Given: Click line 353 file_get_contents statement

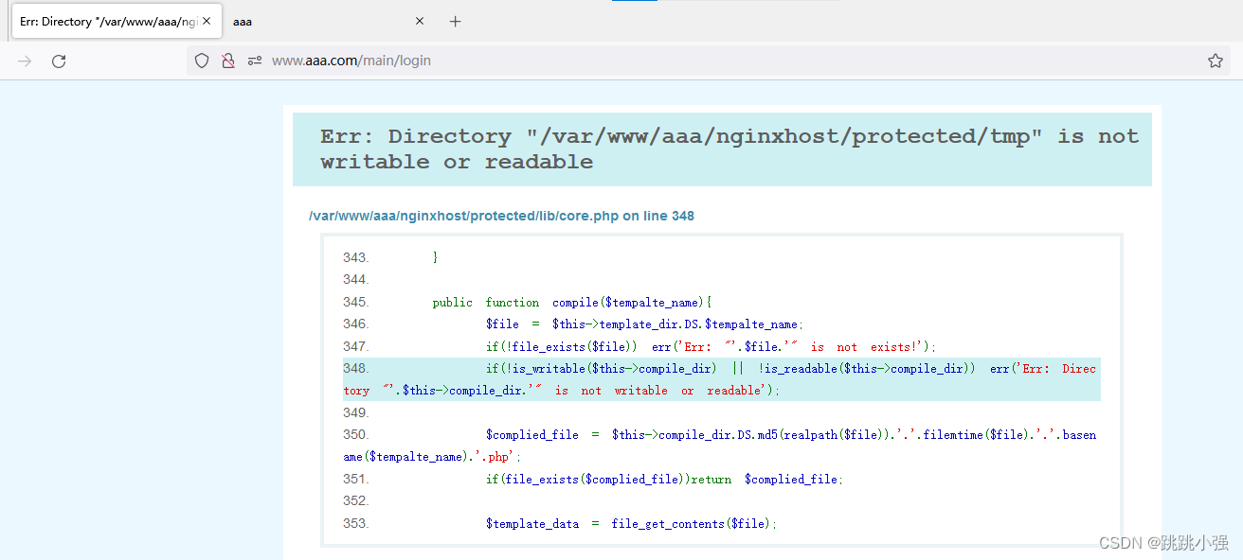Looking at the screenshot, I should pyautogui.click(x=631, y=524).
